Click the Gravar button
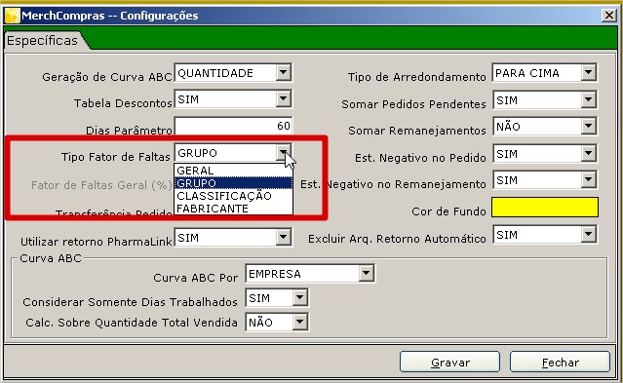 pyautogui.click(x=449, y=362)
